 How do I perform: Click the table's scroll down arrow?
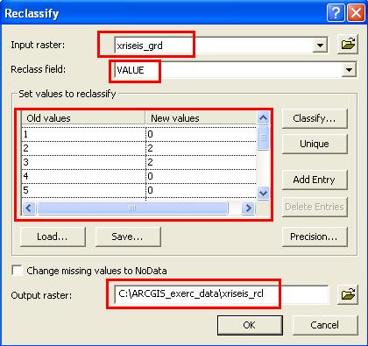(x=263, y=193)
